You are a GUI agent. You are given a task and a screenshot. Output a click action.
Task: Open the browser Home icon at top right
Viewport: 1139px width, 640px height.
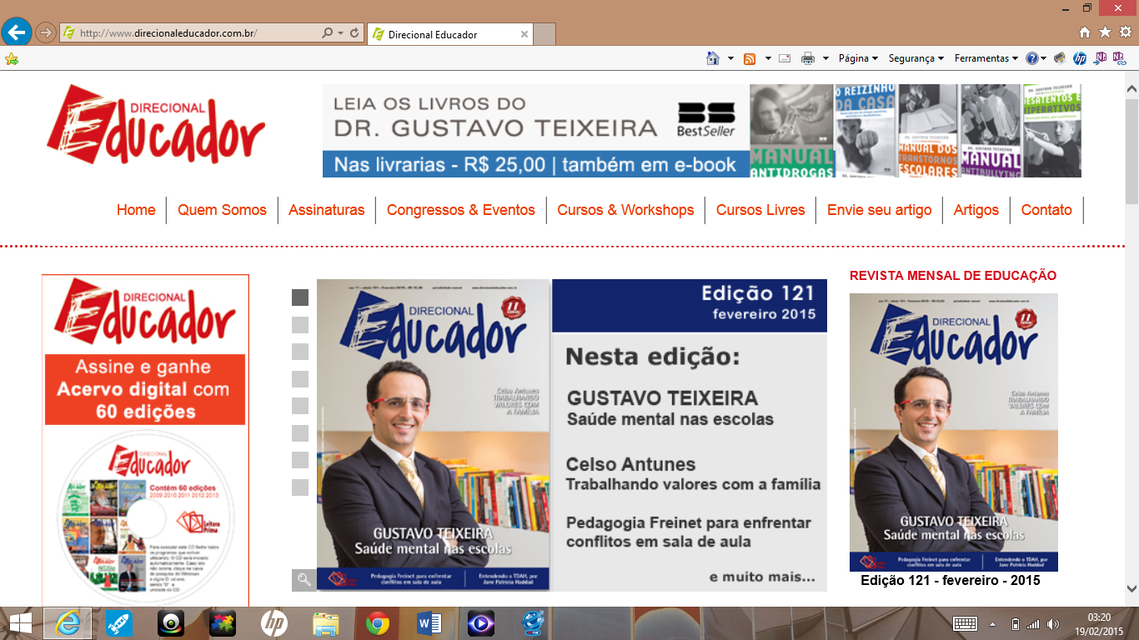[1085, 32]
